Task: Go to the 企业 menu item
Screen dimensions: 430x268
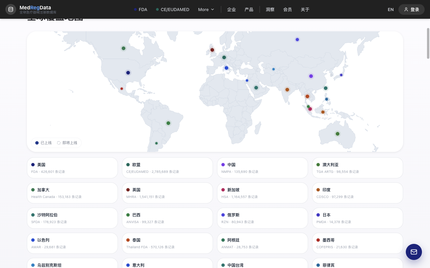Action: (x=231, y=9)
